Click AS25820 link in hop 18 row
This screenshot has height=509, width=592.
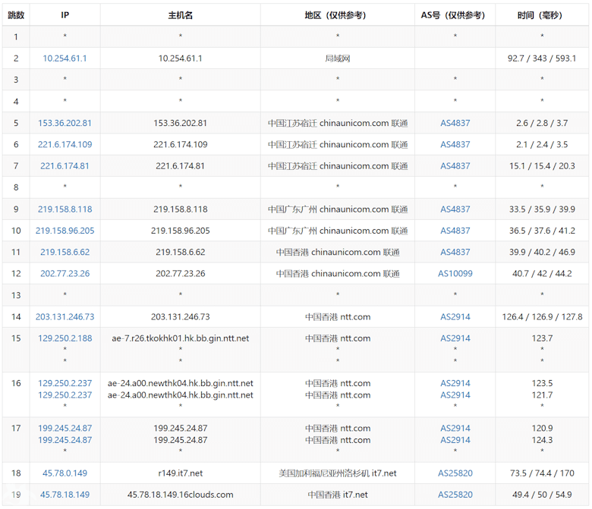click(455, 473)
